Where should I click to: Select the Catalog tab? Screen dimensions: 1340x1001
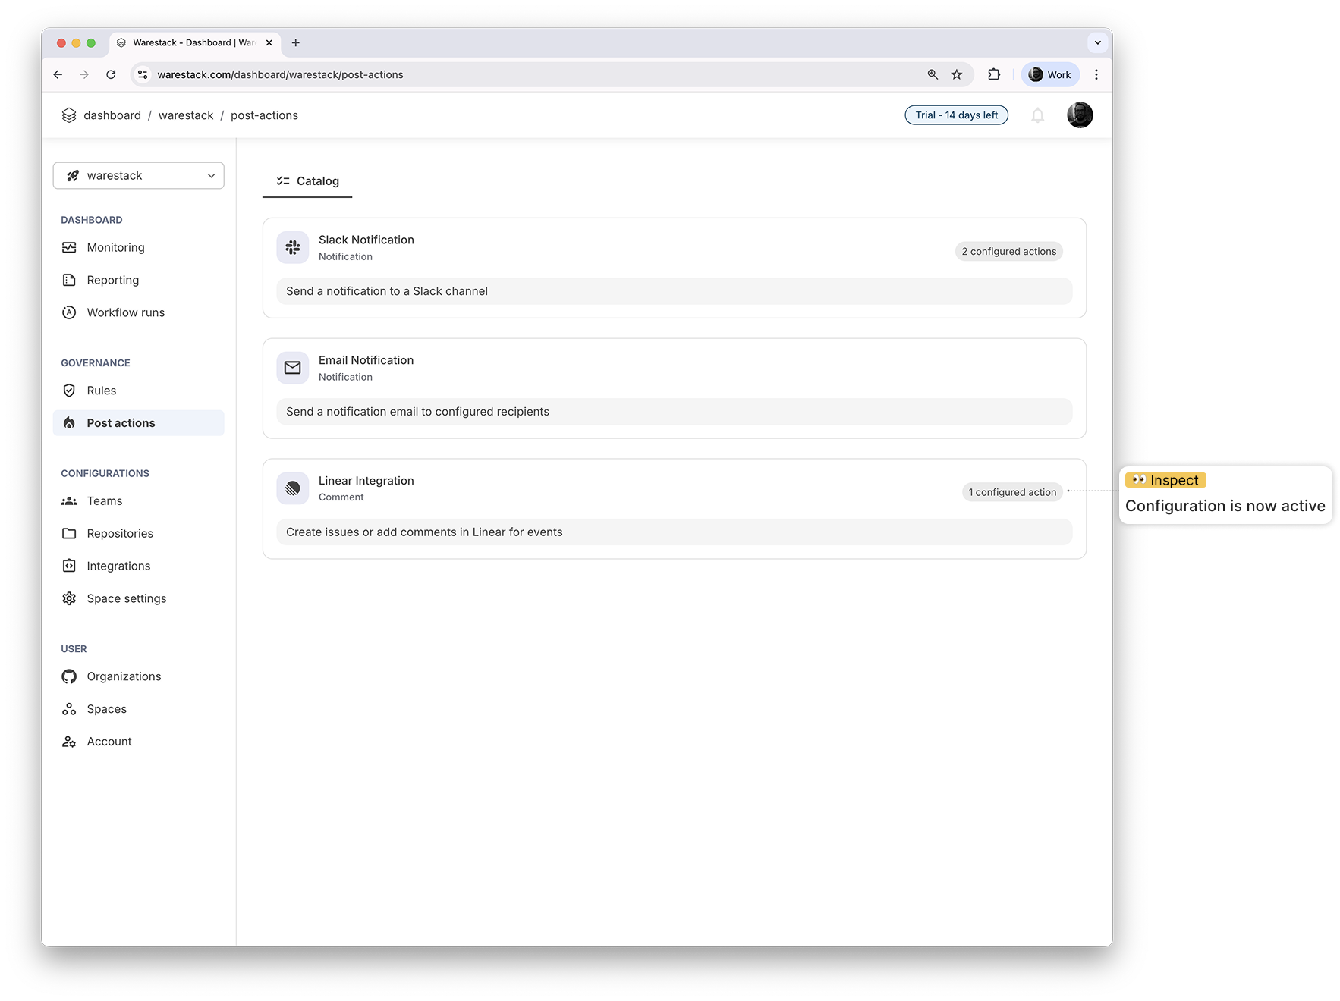307,181
